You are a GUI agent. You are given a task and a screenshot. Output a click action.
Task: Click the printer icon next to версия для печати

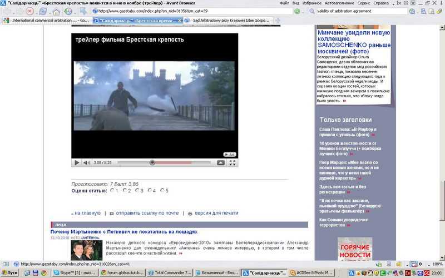coord(190,214)
